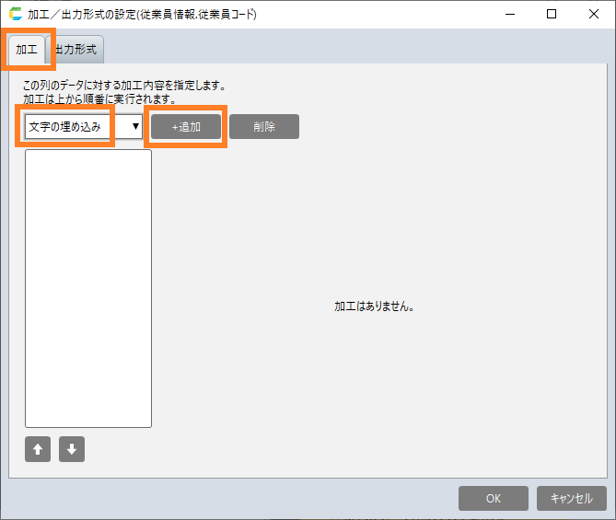Minimize the 加工/出力形式の設定 dialog
Screen dimensions: 616x520
pyautogui.click(x=509, y=15)
